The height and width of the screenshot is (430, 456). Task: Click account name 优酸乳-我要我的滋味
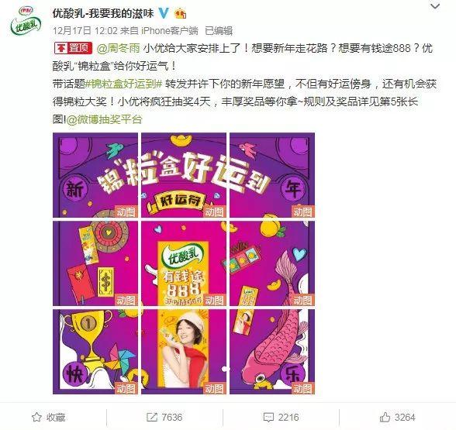103,13
